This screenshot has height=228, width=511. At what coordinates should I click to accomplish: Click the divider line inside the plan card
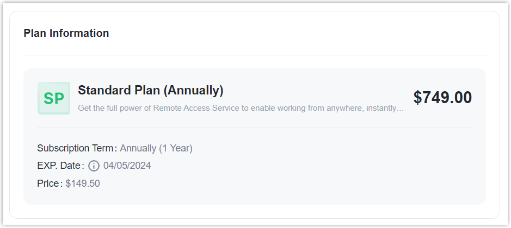(x=255, y=128)
